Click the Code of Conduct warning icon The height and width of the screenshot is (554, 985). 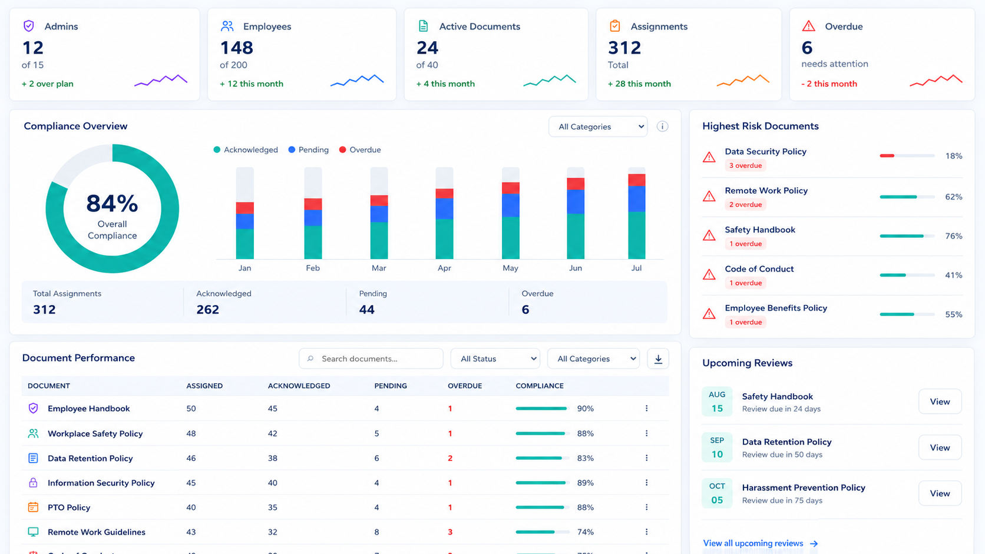click(709, 275)
